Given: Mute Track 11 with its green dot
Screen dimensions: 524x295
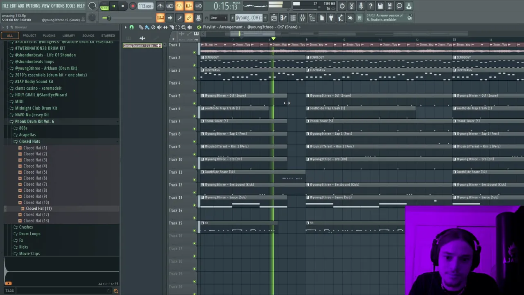Looking at the screenshot, I should point(194,179).
